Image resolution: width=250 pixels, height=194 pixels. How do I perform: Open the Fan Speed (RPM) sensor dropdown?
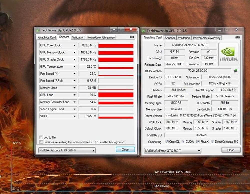pyautogui.click(x=74, y=81)
